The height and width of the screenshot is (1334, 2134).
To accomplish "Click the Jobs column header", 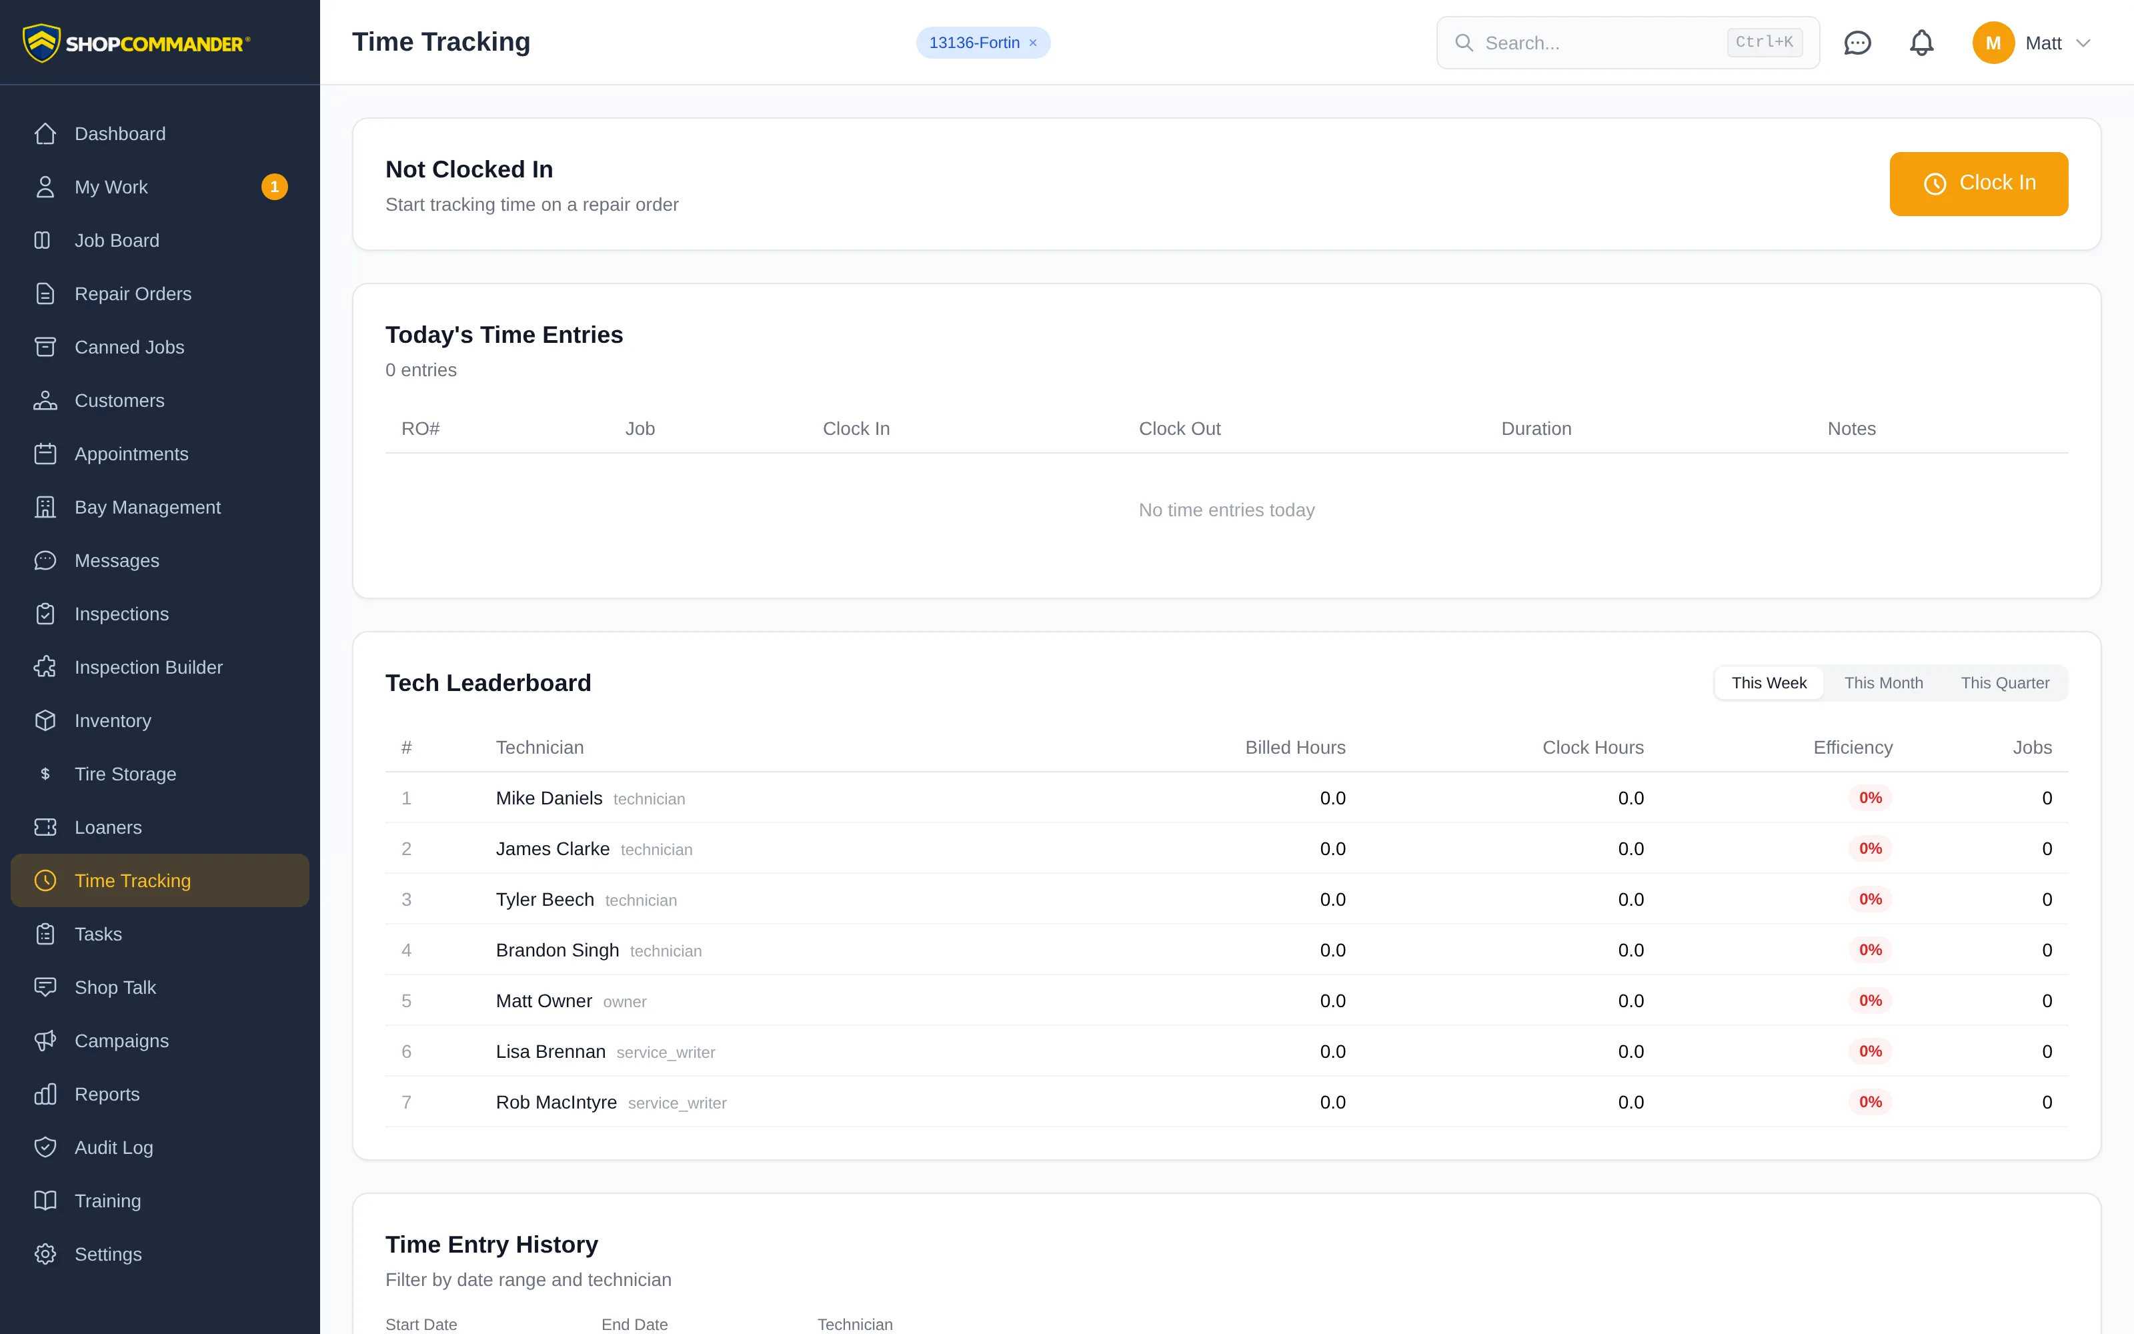I will tap(2032, 747).
